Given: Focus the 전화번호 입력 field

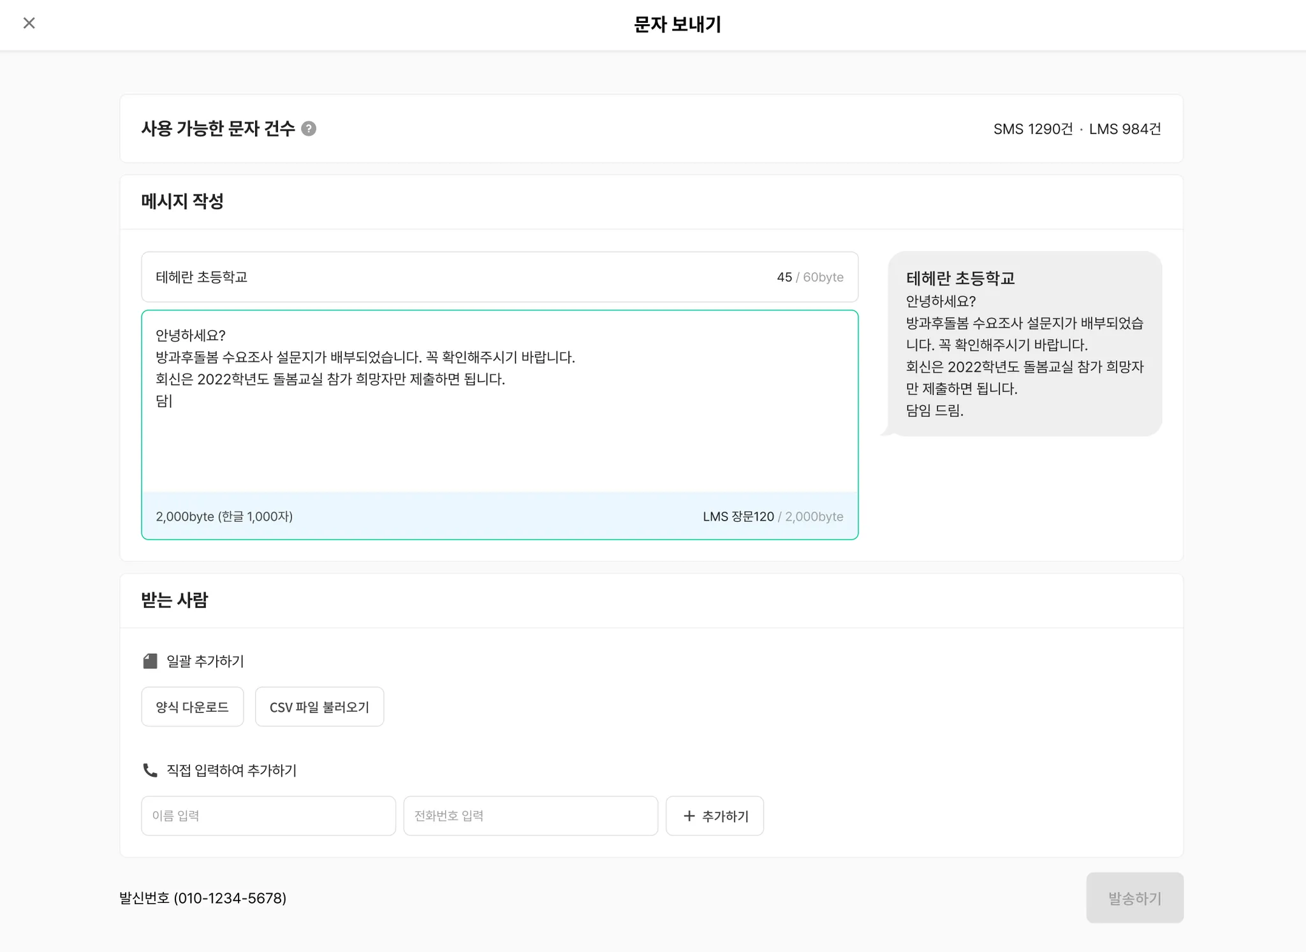Looking at the screenshot, I should (530, 816).
